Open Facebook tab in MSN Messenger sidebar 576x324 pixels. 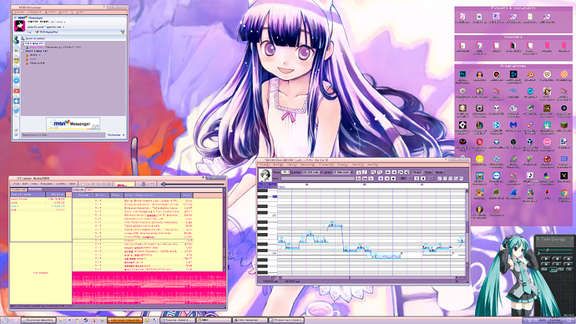(x=17, y=70)
